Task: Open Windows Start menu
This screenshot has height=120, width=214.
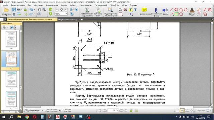Action: click(x=4, y=117)
